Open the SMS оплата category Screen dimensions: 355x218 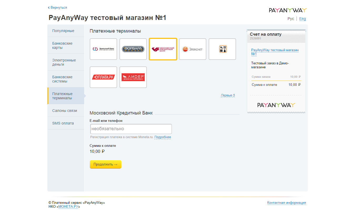(x=66, y=123)
